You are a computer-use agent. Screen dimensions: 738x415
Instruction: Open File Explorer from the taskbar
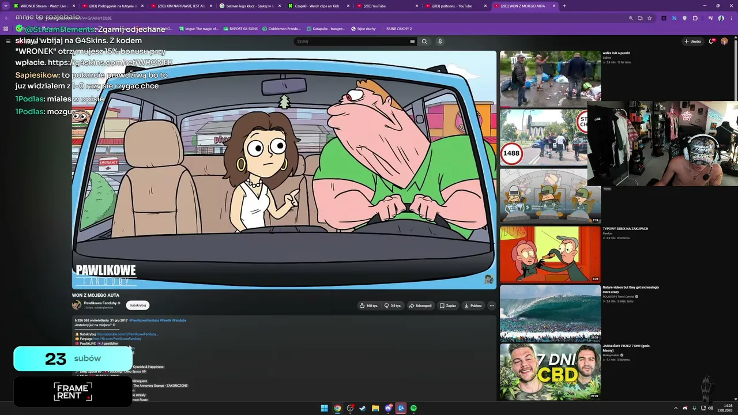tap(375, 408)
